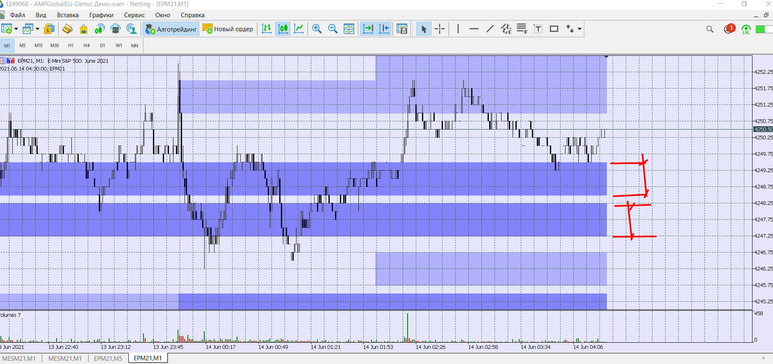Image resolution: width=773 pixels, height=364 pixels.
Task: Switch to W1 timeframe
Action: pos(119,45)
